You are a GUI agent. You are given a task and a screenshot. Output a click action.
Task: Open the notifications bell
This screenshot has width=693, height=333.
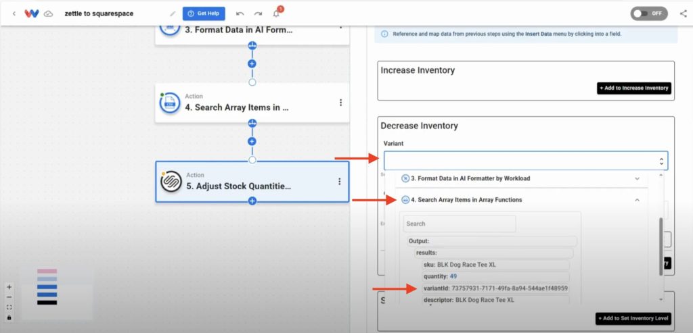point(276,14)
